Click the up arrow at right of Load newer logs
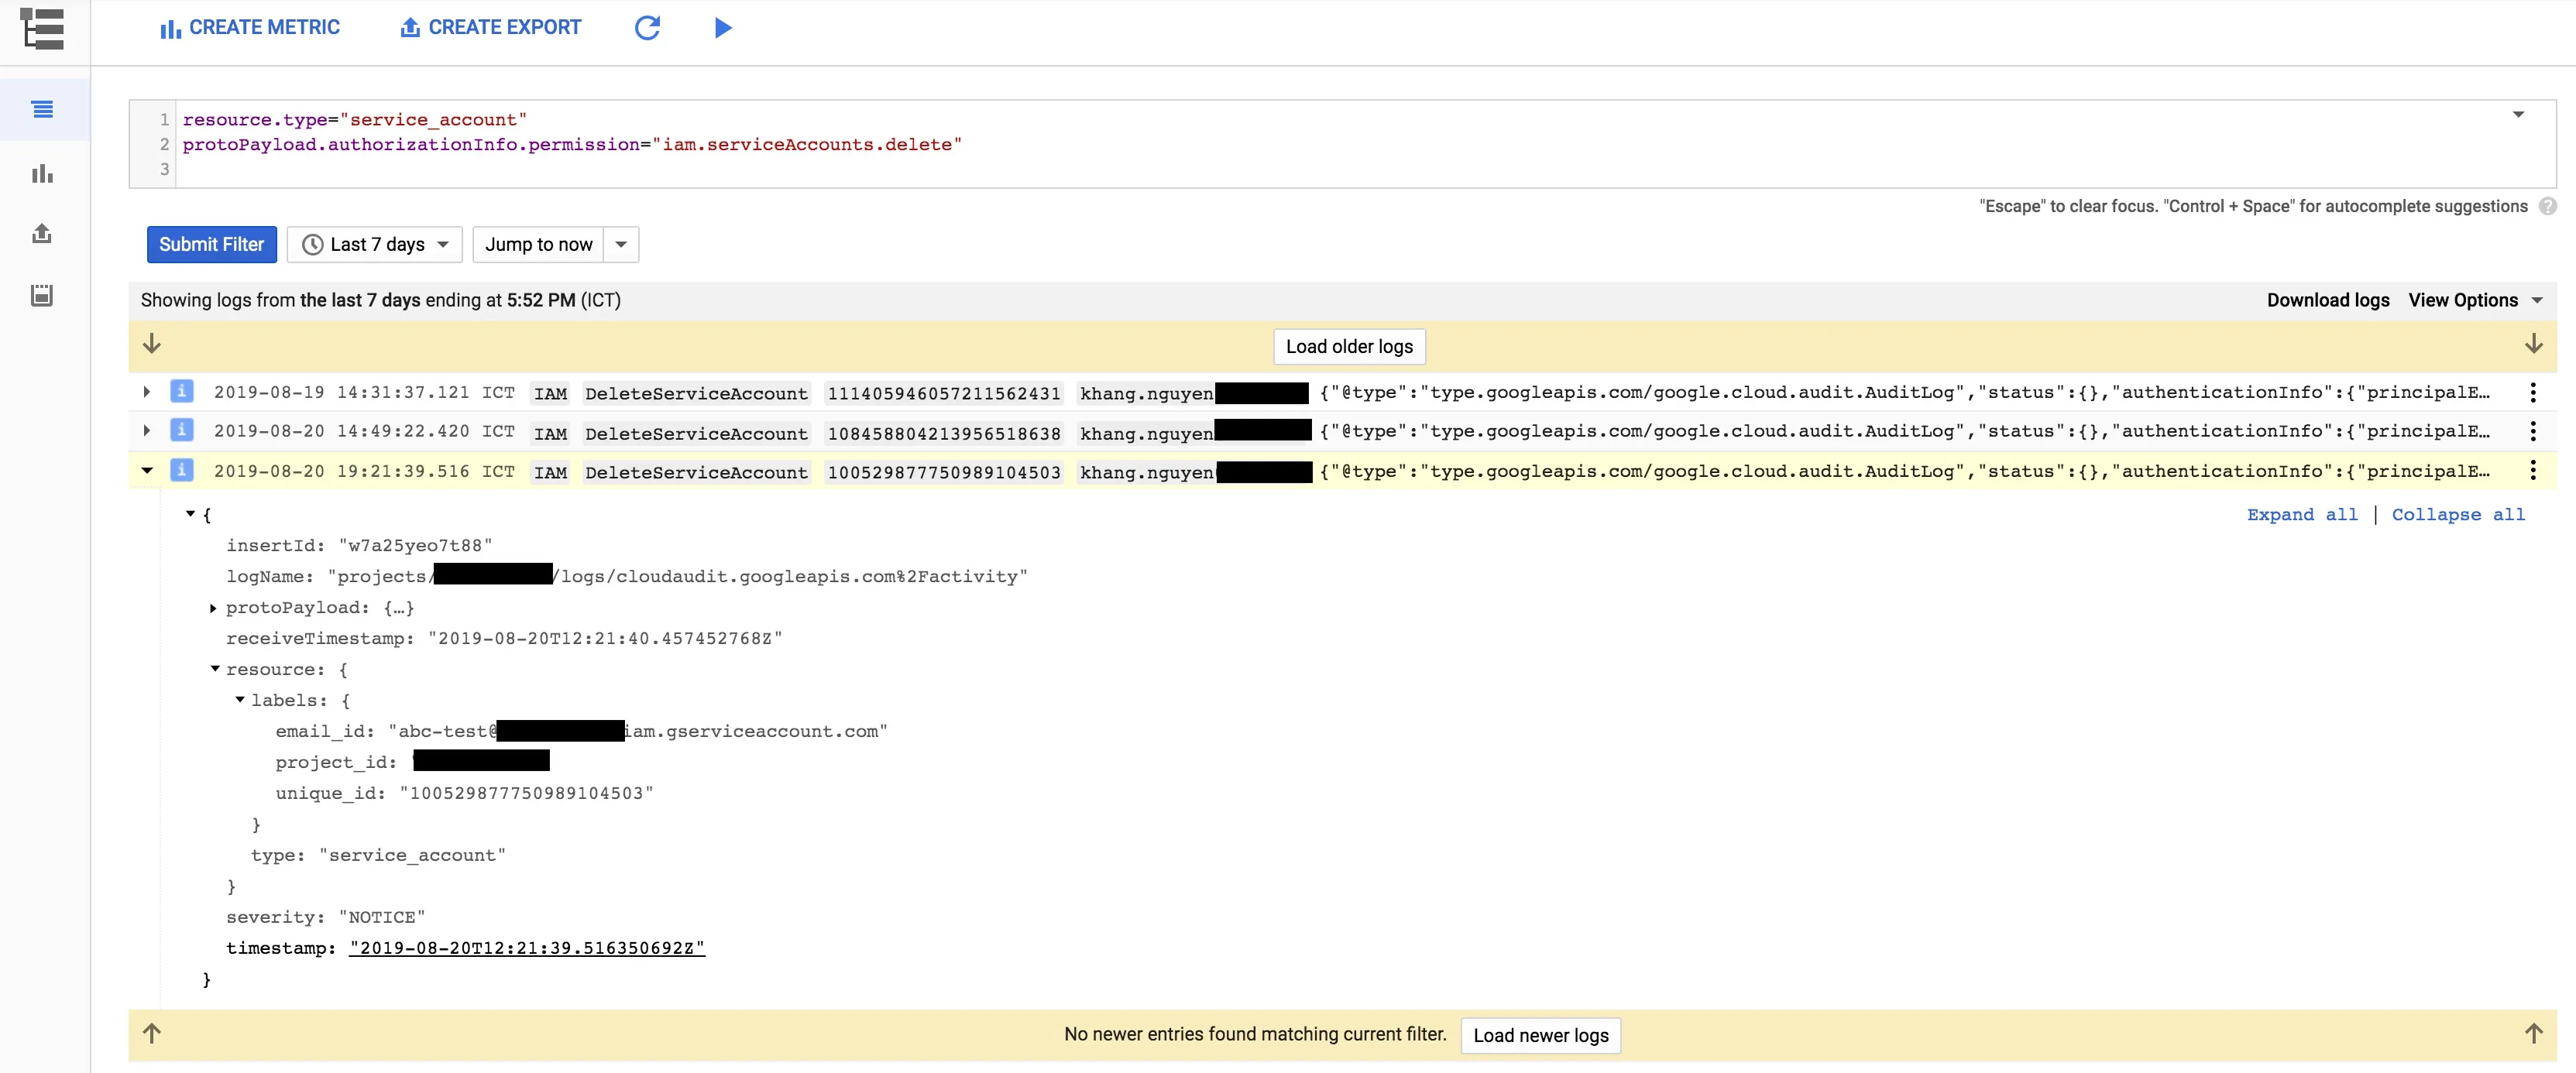The image size is (2576, 1073). pyautogui.click(x=2532, y=1033)
